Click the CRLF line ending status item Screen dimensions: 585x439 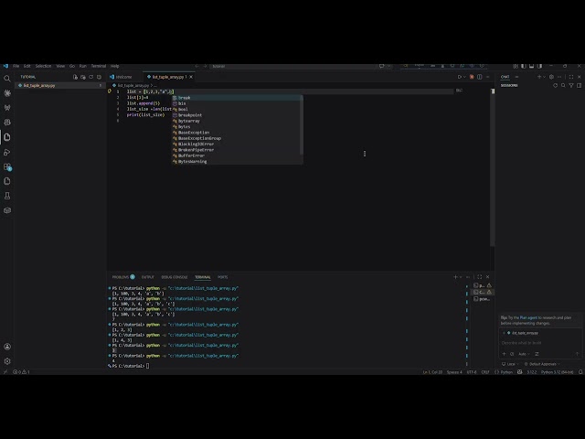485,372
